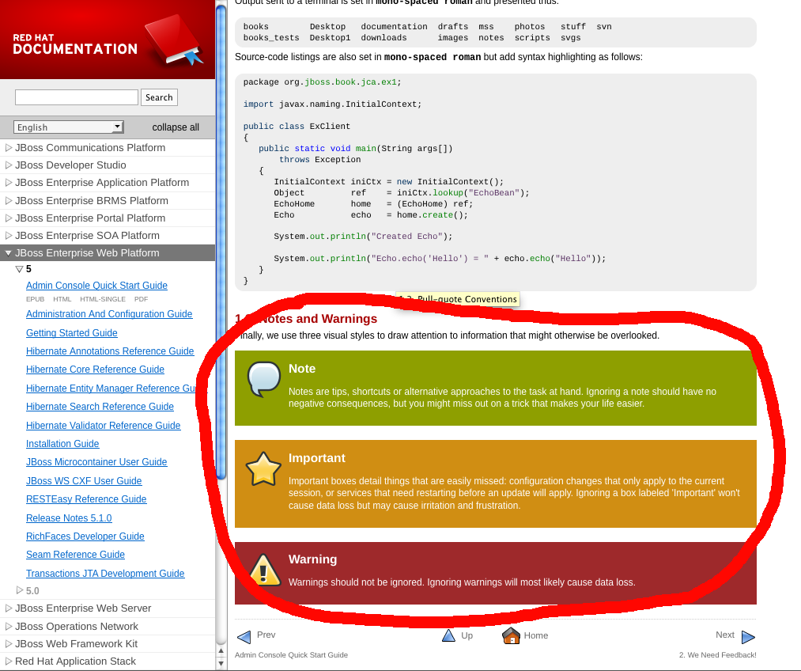Click the Prev link text

266,635
